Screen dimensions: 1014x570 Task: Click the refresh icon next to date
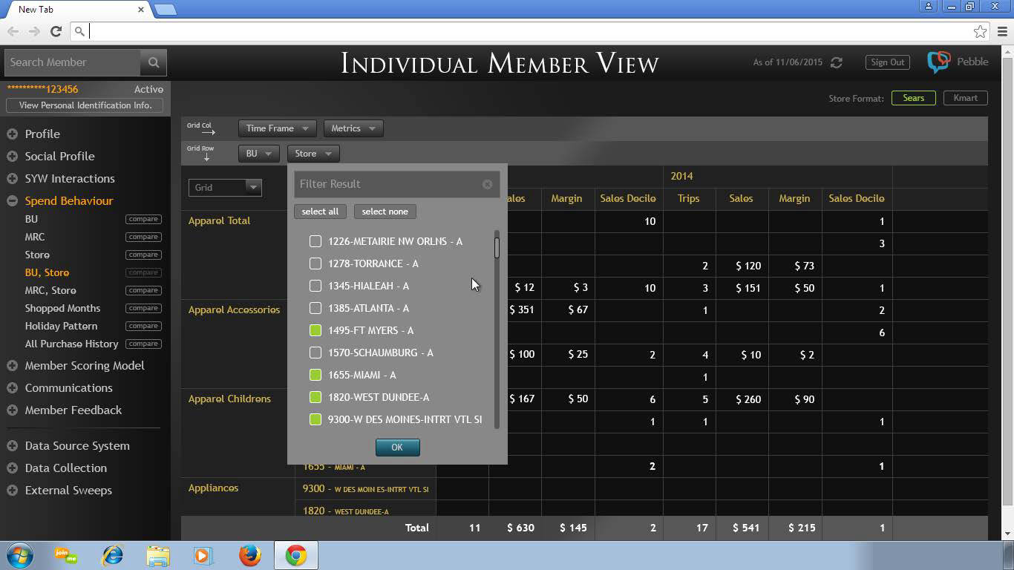point(837,62)
